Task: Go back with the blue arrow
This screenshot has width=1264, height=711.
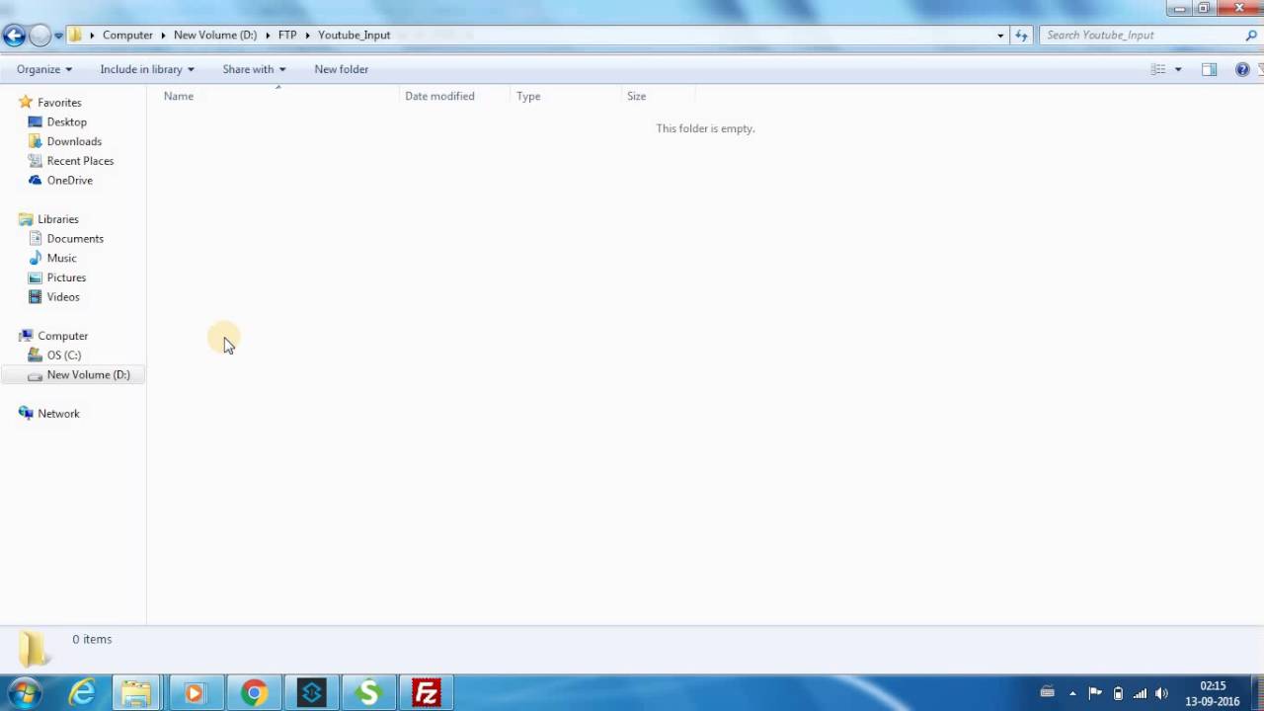Action: pos(14,36)
